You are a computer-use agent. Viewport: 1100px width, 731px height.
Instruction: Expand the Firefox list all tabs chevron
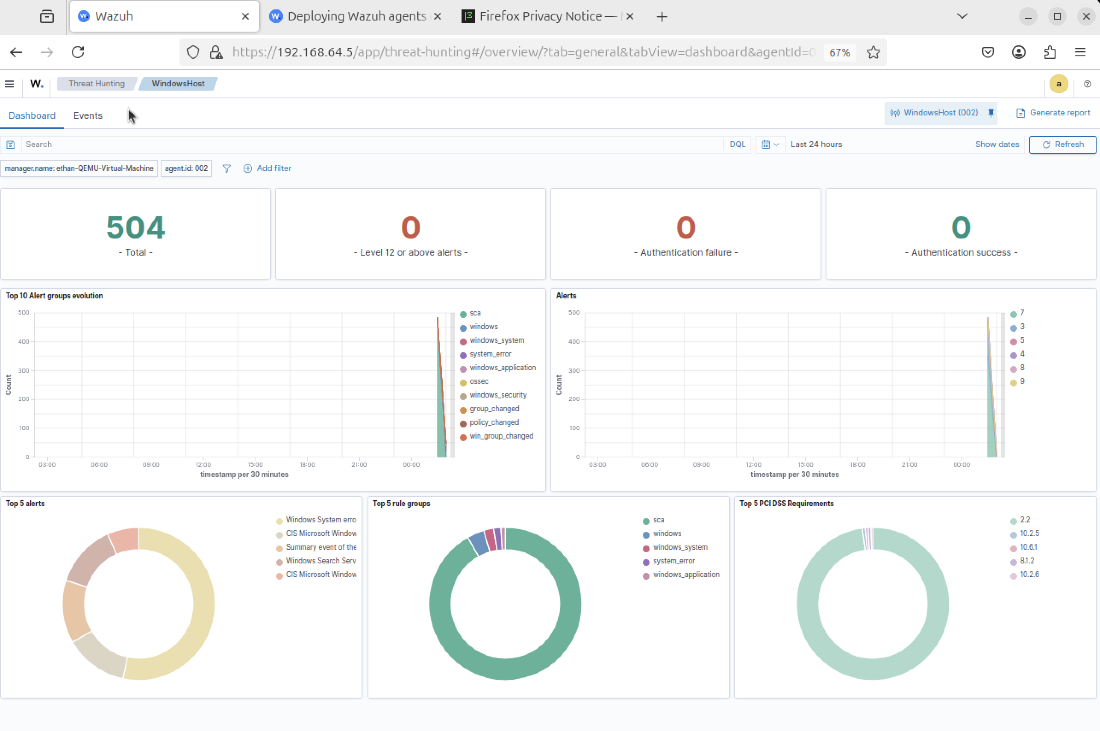(962, 16)
